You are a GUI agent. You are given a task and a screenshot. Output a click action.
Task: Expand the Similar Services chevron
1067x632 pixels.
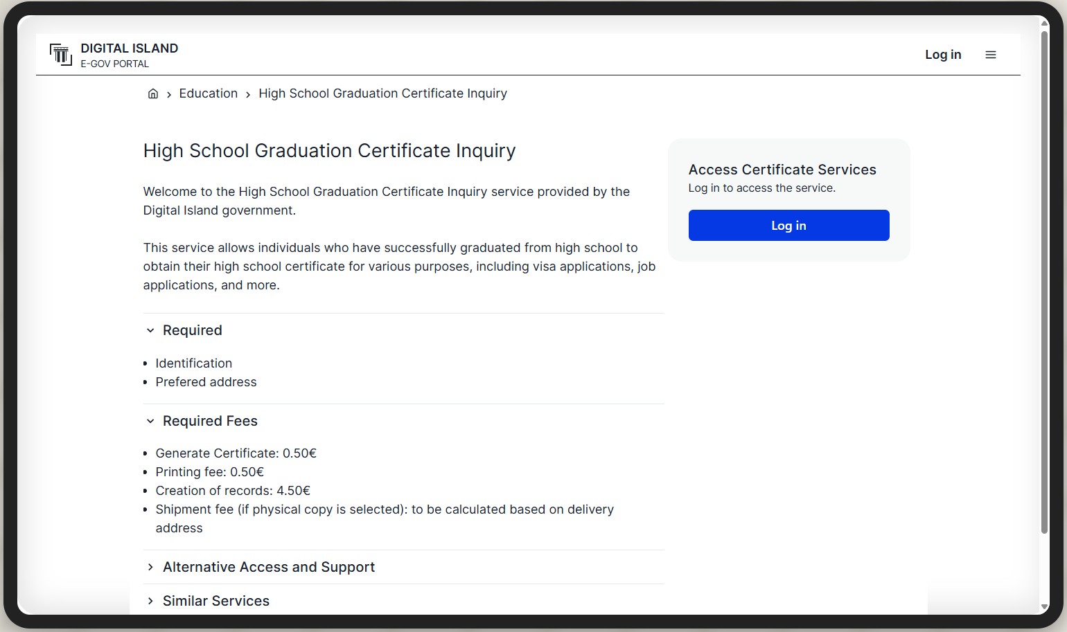pyautogui.click(x=150, y=602)
